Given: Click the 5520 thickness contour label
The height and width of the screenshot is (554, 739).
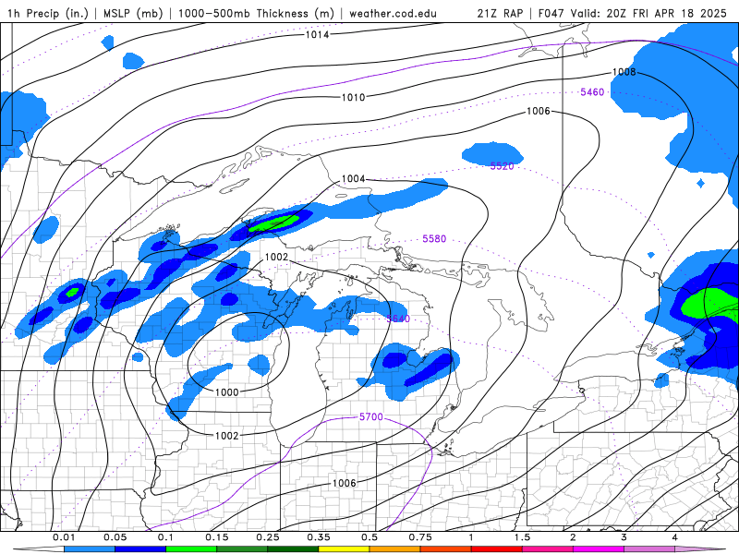Looking at the screenshot, I should [x=502, y=166].
